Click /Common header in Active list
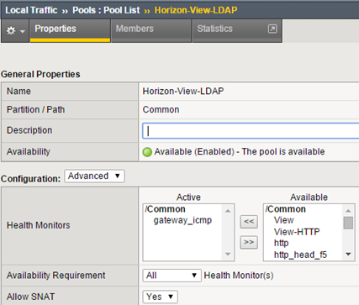The height and width of the screenshot is (305, 359). [x=165, y=209]
